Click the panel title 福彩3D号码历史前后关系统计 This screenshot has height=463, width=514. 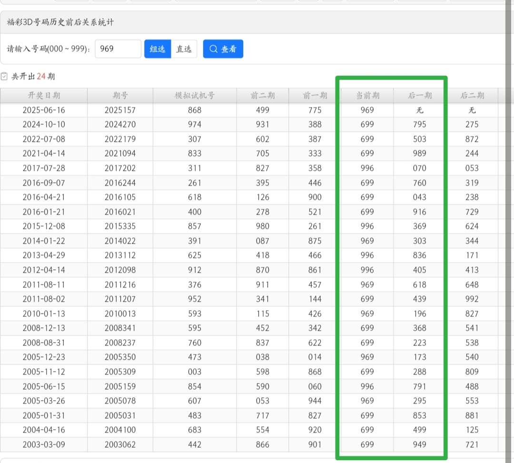point(60,22)
